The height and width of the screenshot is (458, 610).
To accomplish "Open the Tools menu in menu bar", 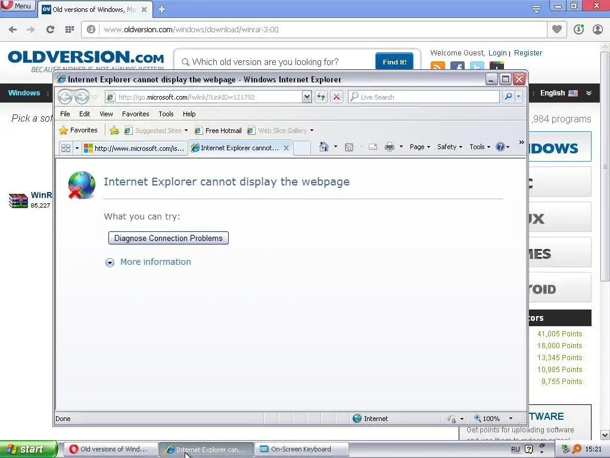I will [166, 114].
